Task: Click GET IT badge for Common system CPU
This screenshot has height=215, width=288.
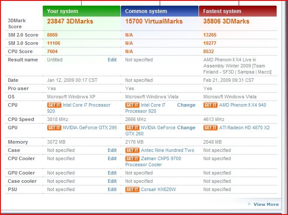Action: tap(132, 105)
